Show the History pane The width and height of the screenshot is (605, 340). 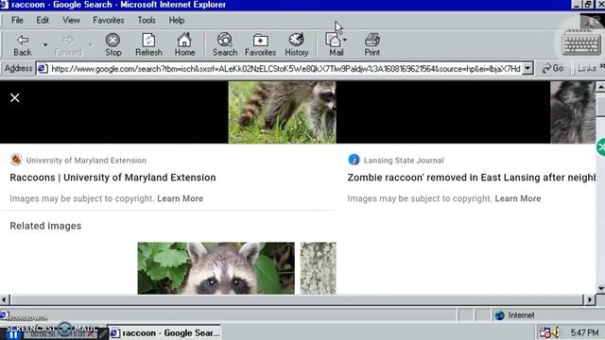[296, 44]
